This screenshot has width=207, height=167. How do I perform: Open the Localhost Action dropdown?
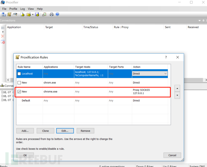(150, 74)
